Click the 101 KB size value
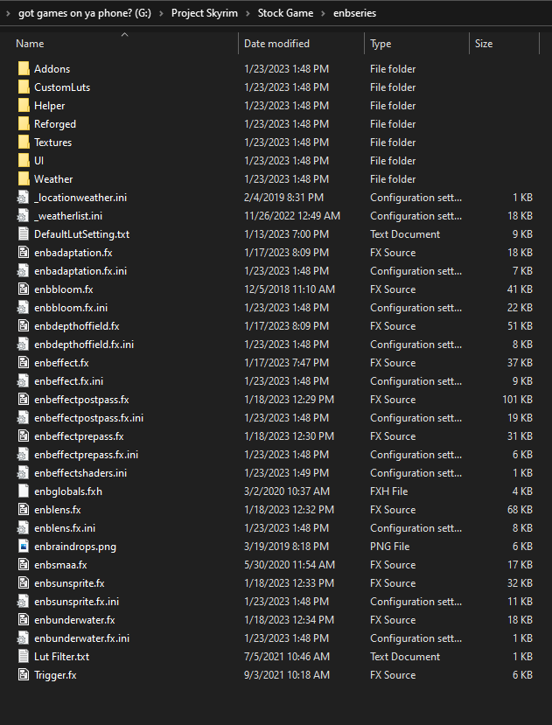Image resolution: width=552 pixels, height=725 pixels. pyautogui.click(x=517, y=400)
